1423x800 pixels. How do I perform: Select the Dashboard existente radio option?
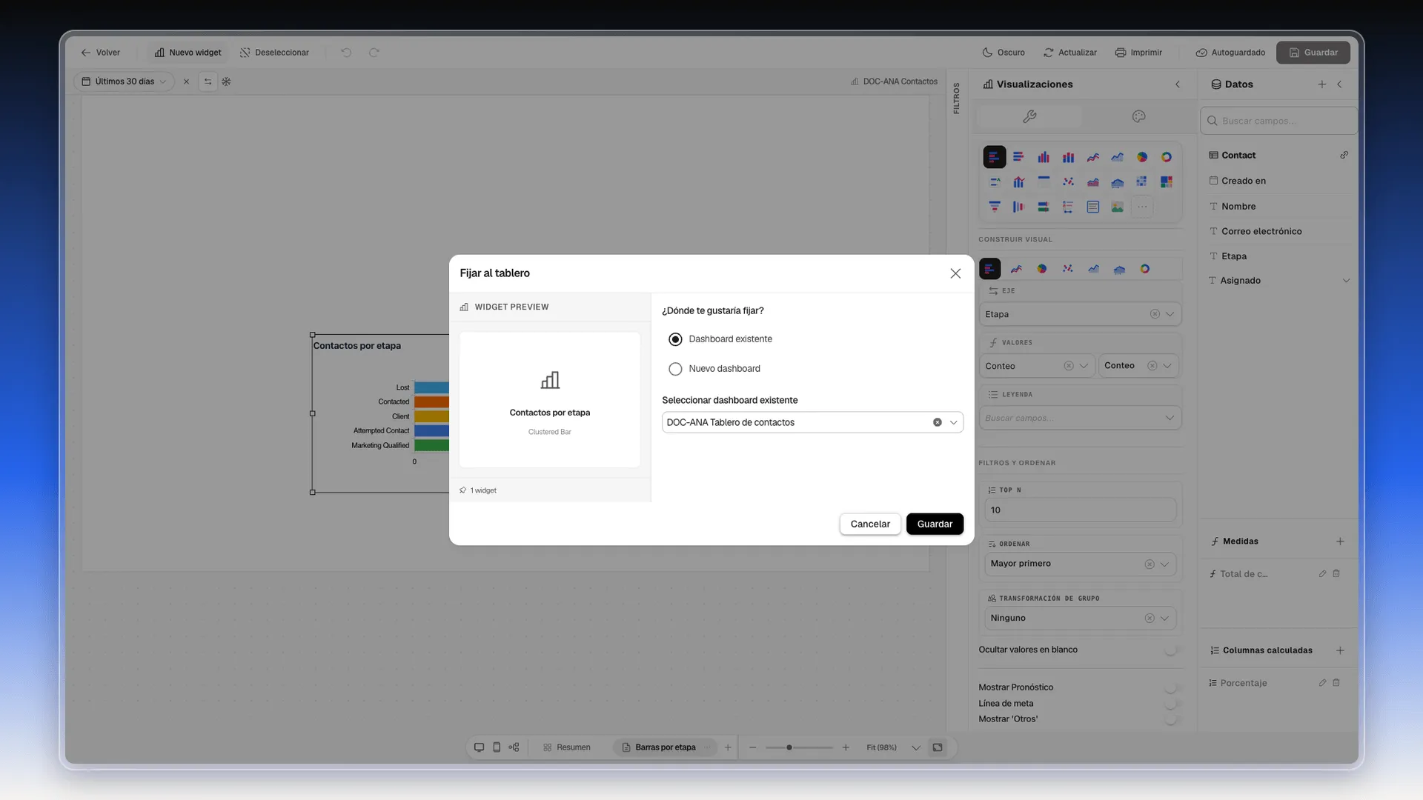click(x=675, y=339)
